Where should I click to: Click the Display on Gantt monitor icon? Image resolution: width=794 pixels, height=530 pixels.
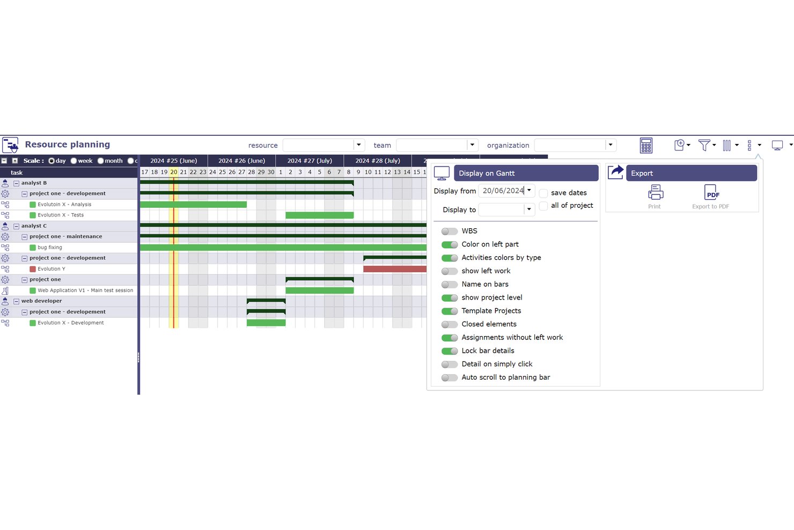[x=442, y=173]
